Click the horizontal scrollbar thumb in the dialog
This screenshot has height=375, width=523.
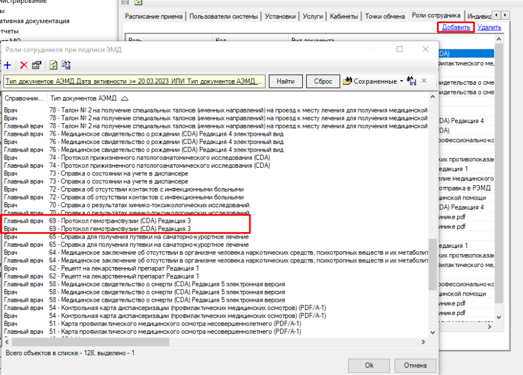click(91, 342)
